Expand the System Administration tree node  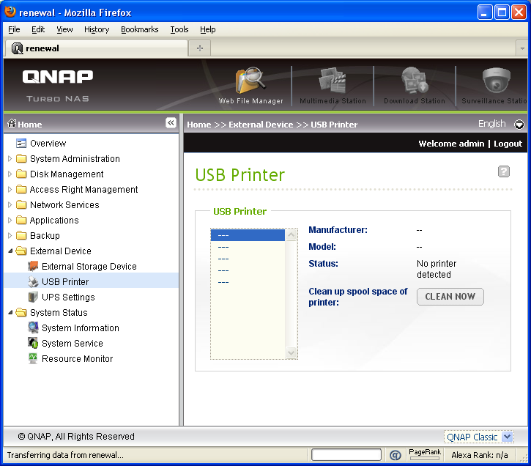coord(10,158)
